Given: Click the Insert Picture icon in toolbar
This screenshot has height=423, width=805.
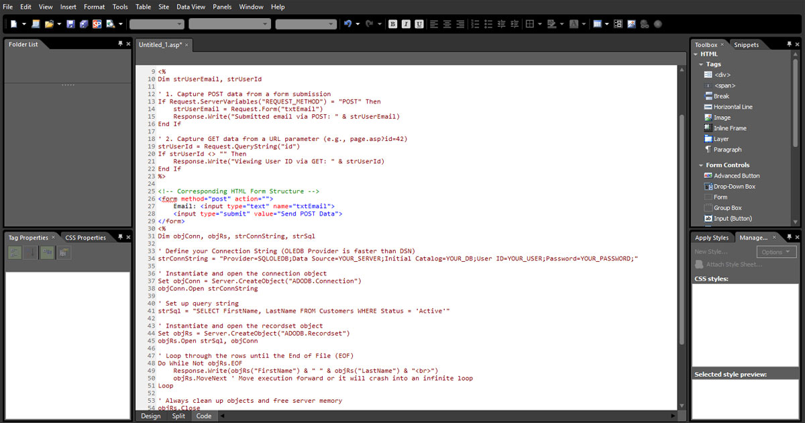Looking at the screenshot, I should (x=631, y=23).
